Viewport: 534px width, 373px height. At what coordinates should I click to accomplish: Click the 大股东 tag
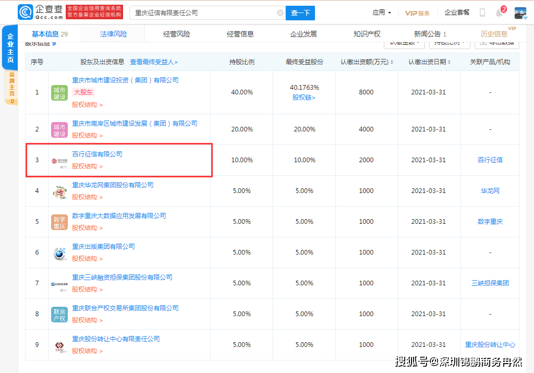83,92
